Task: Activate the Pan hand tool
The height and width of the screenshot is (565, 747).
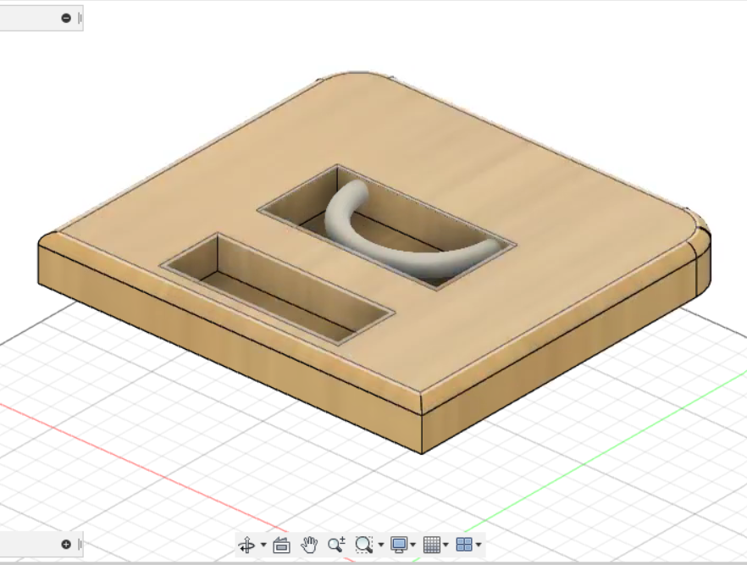Action: pos(309,545)
